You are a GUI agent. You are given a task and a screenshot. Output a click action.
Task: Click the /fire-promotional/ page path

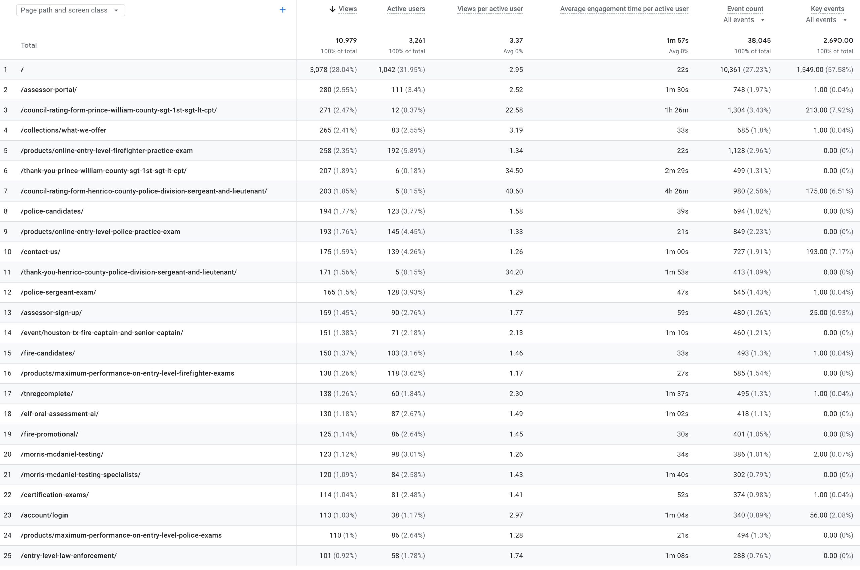pyautogui.click(x=49, y=434)
